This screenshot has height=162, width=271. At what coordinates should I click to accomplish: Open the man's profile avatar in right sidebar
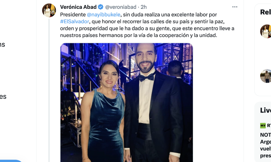coord(266,76)
